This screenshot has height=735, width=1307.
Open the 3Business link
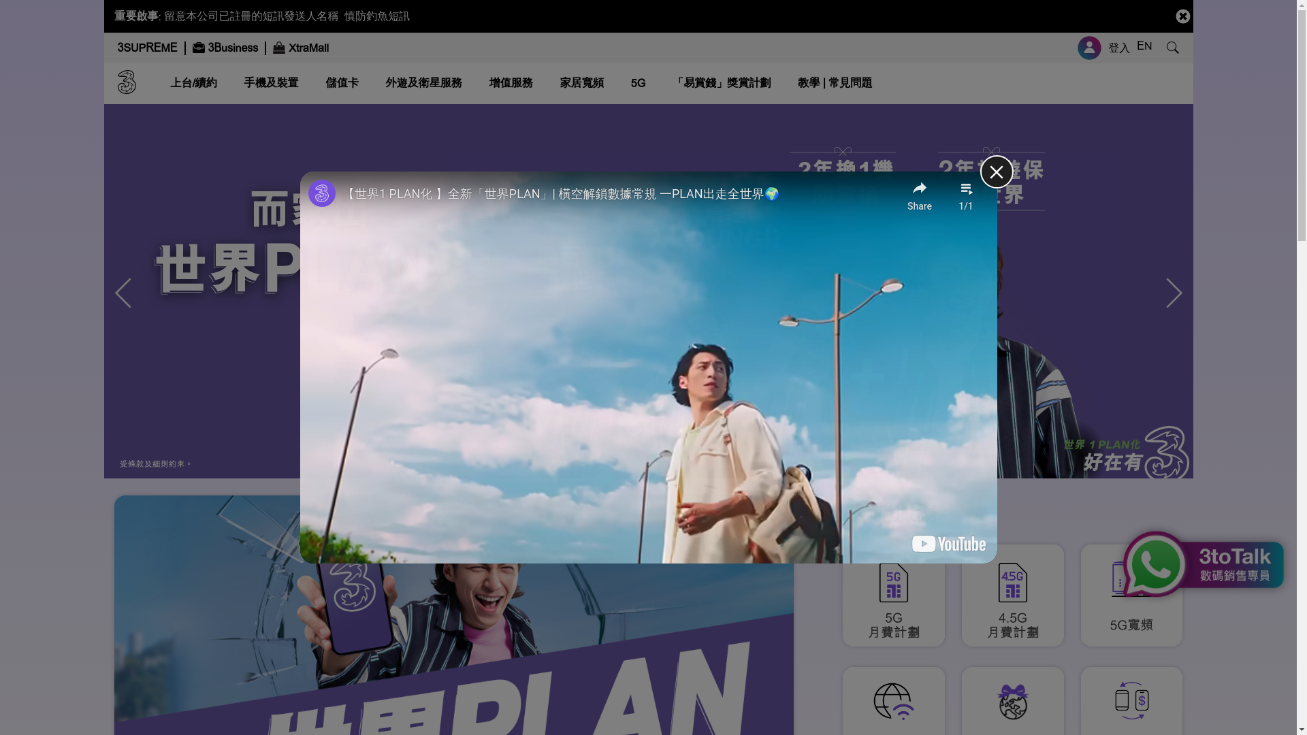pyautogui.click(x=233, y=48)
